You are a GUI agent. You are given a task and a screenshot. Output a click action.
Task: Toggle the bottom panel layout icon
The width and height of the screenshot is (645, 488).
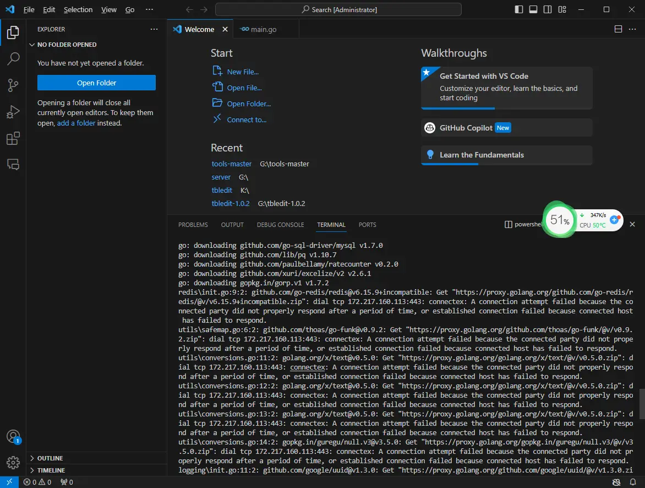(533, 9)
